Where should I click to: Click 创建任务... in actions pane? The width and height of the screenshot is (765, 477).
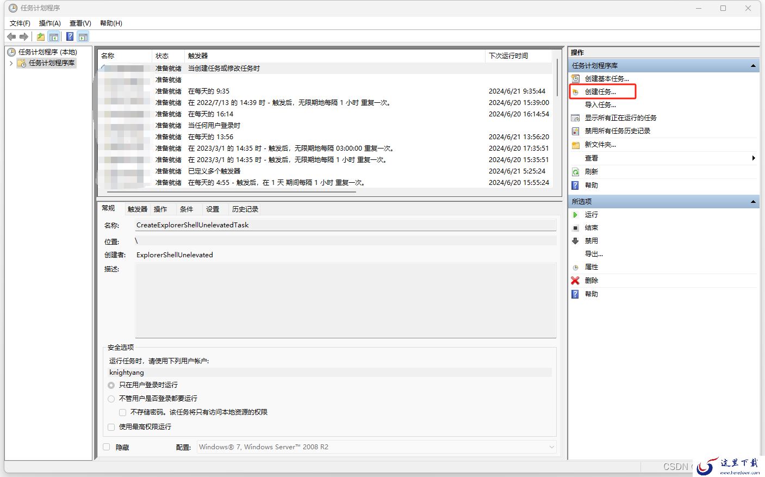click(x=600, y=92)
